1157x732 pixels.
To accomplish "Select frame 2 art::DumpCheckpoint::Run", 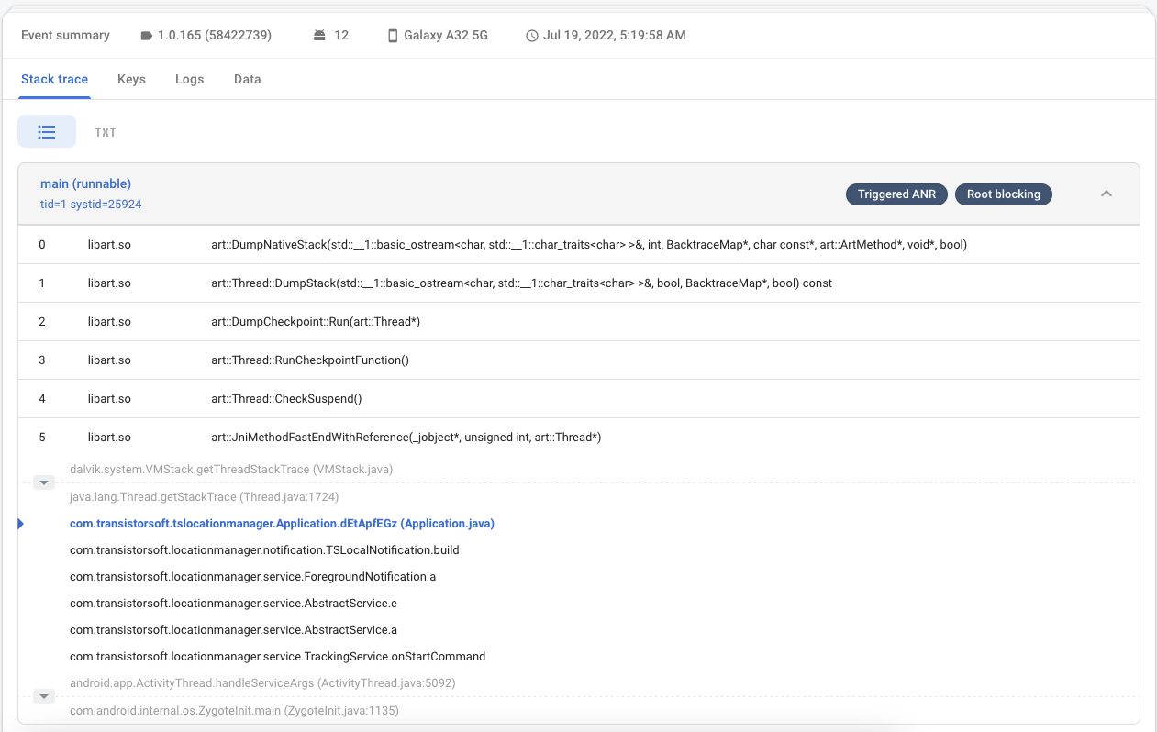I will (x=579, y=322).
